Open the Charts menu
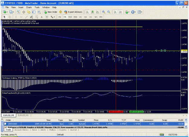Image resolution: width=189 pixels, height=137 pixels. [29, 7]
